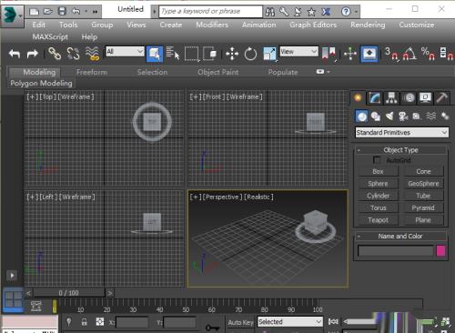The width and height of the screenshot is (455, 333).
Task: Create a Box primitive
Action: (378, 171)
